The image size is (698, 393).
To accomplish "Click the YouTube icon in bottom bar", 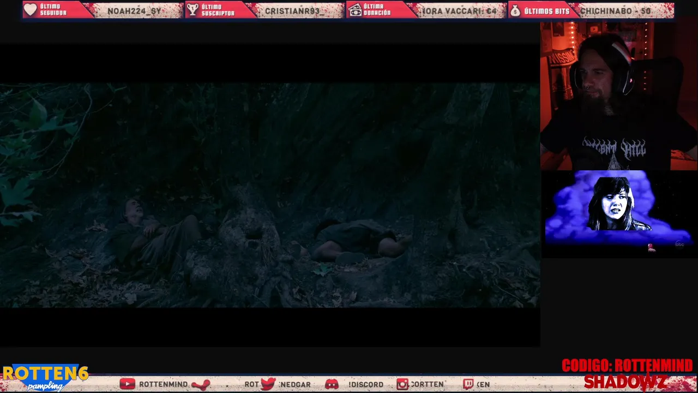I will click(127, 384).
